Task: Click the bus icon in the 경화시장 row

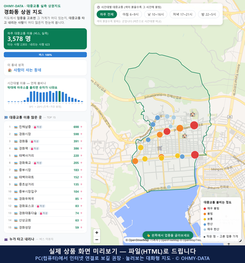Action: 16,134
